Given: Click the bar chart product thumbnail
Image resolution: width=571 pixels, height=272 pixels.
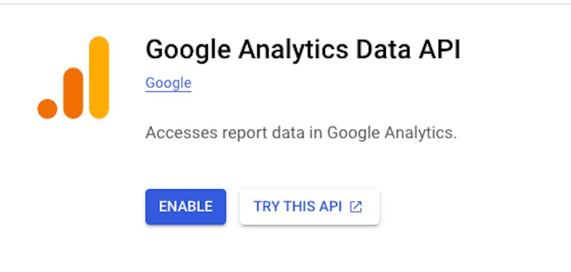Looking at the screenshot, I should [73, 78].
